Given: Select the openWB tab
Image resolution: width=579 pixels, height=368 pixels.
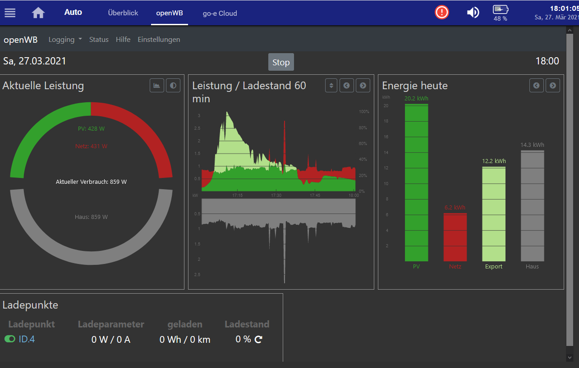Looking at the screenshot, I should [x=170, y=13].
